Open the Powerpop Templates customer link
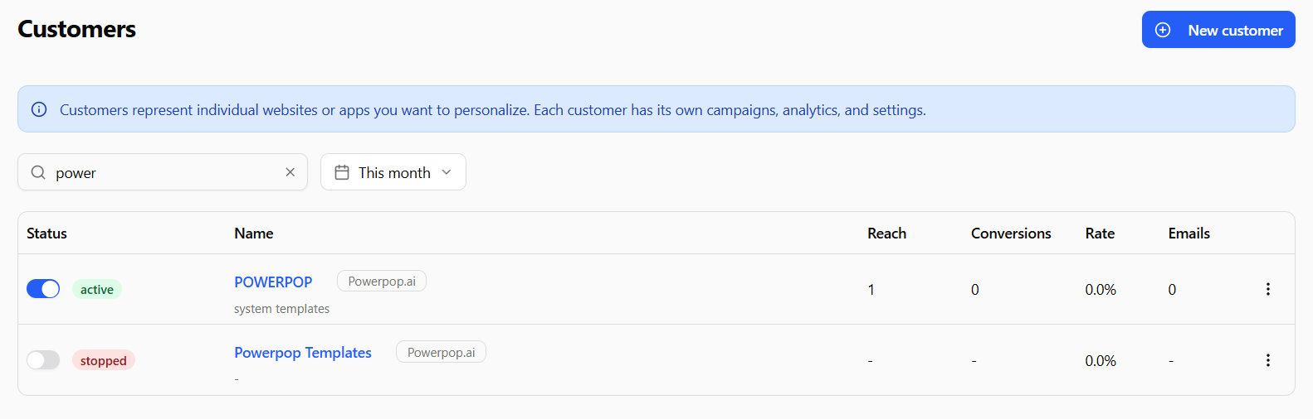Screen dimensions: 1313x419 click(x=303, y=353)
